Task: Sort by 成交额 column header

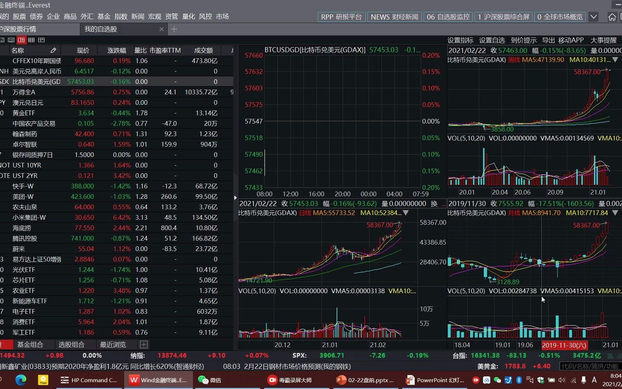Action: point(203,50)
